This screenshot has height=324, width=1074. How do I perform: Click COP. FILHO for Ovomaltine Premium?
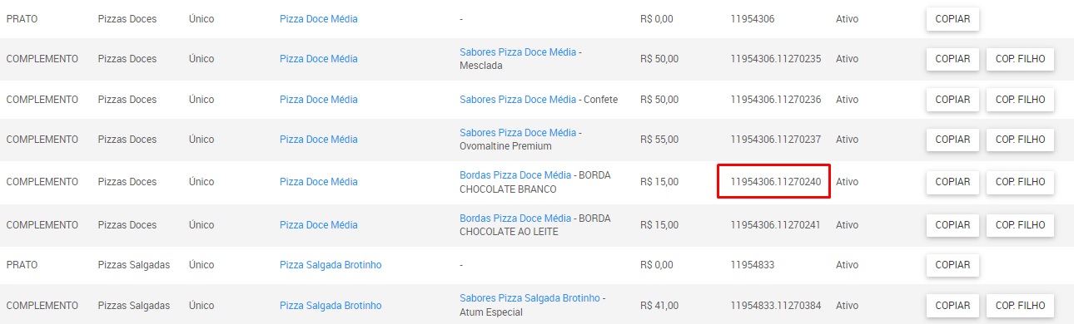coord(1020,140)
